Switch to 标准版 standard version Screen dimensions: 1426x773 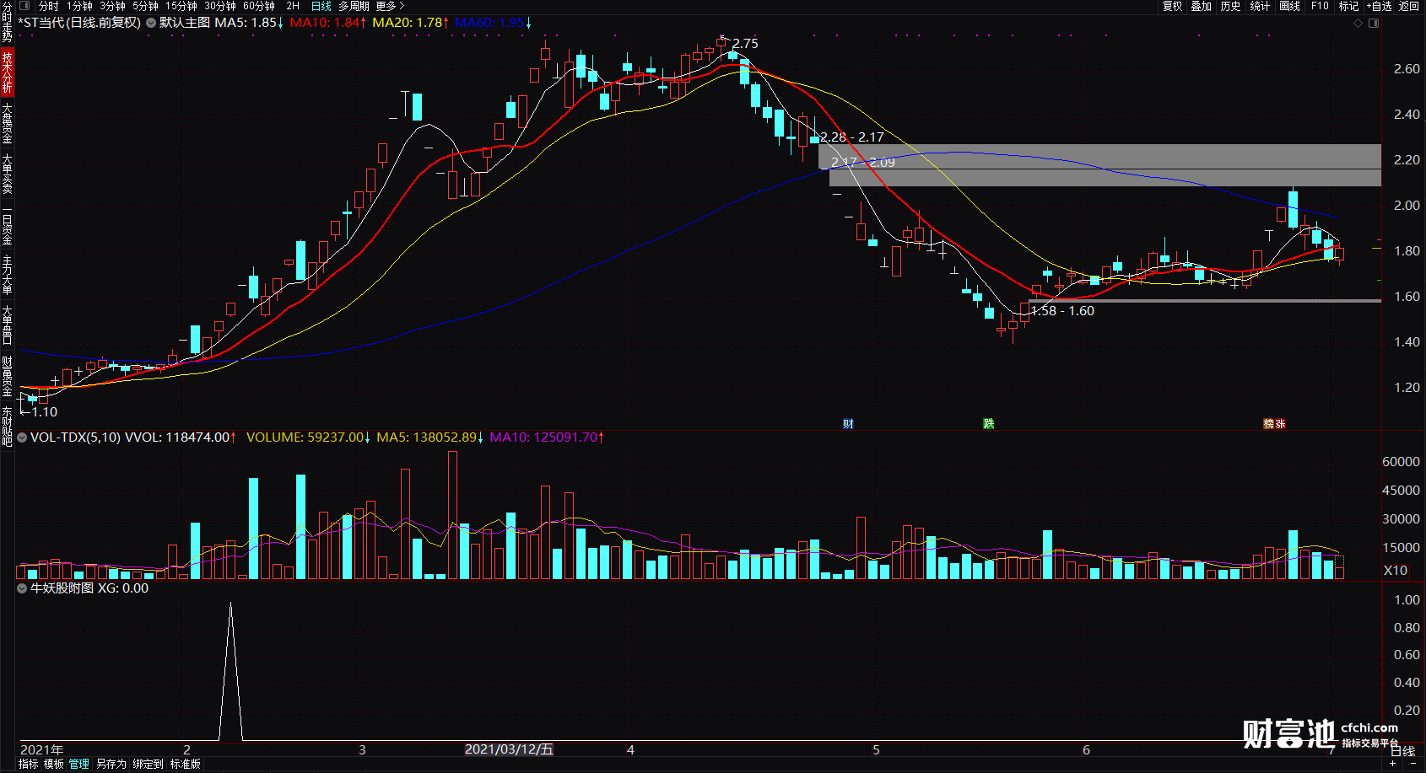tap(186, 764)
